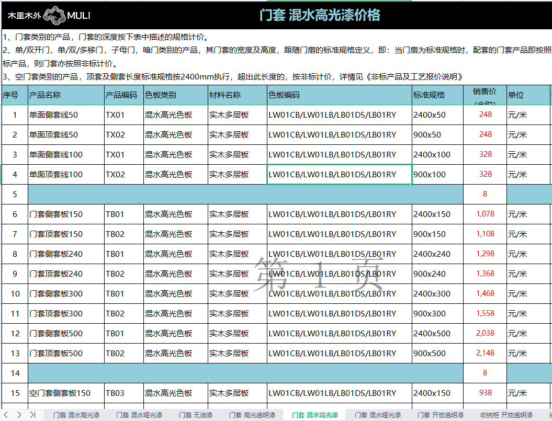Switch to 门套 开放透明漆 sheet tab
The image size is (552, 421).
click(440, 415)
